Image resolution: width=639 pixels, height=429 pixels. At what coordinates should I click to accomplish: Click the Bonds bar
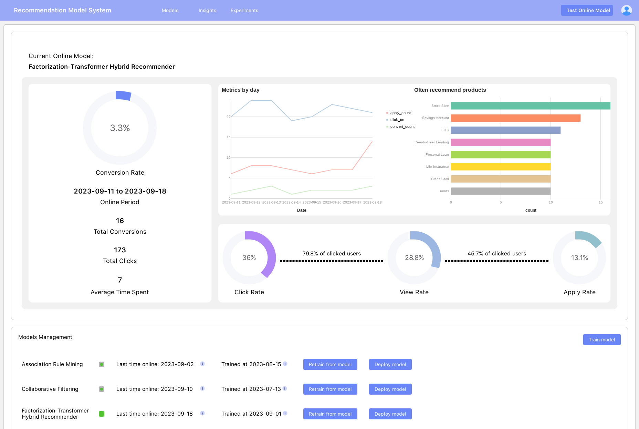501,191
